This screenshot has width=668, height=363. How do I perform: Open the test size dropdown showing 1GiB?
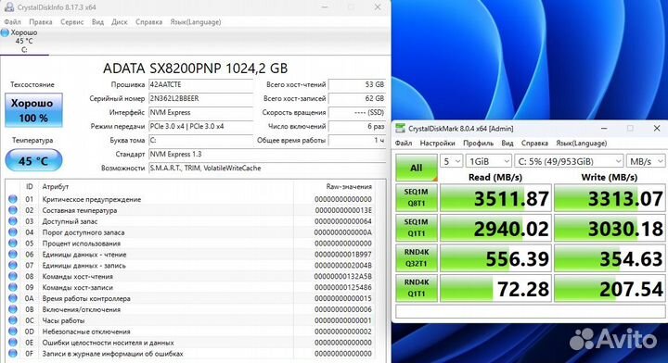pos(488,161)
